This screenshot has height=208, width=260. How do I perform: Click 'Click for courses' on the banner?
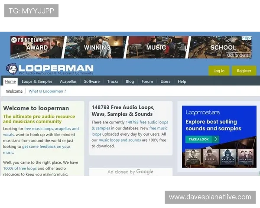click(238, 55)
